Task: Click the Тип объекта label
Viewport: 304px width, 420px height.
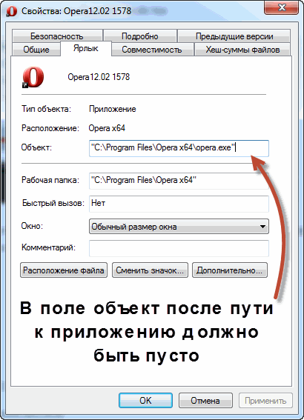Action: 46,109
